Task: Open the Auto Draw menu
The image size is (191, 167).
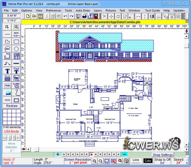Action: coord(83,10)
